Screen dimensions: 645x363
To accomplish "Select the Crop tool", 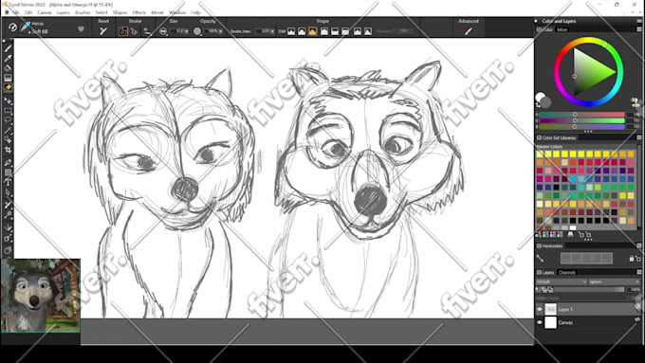I will click(8, 150).
